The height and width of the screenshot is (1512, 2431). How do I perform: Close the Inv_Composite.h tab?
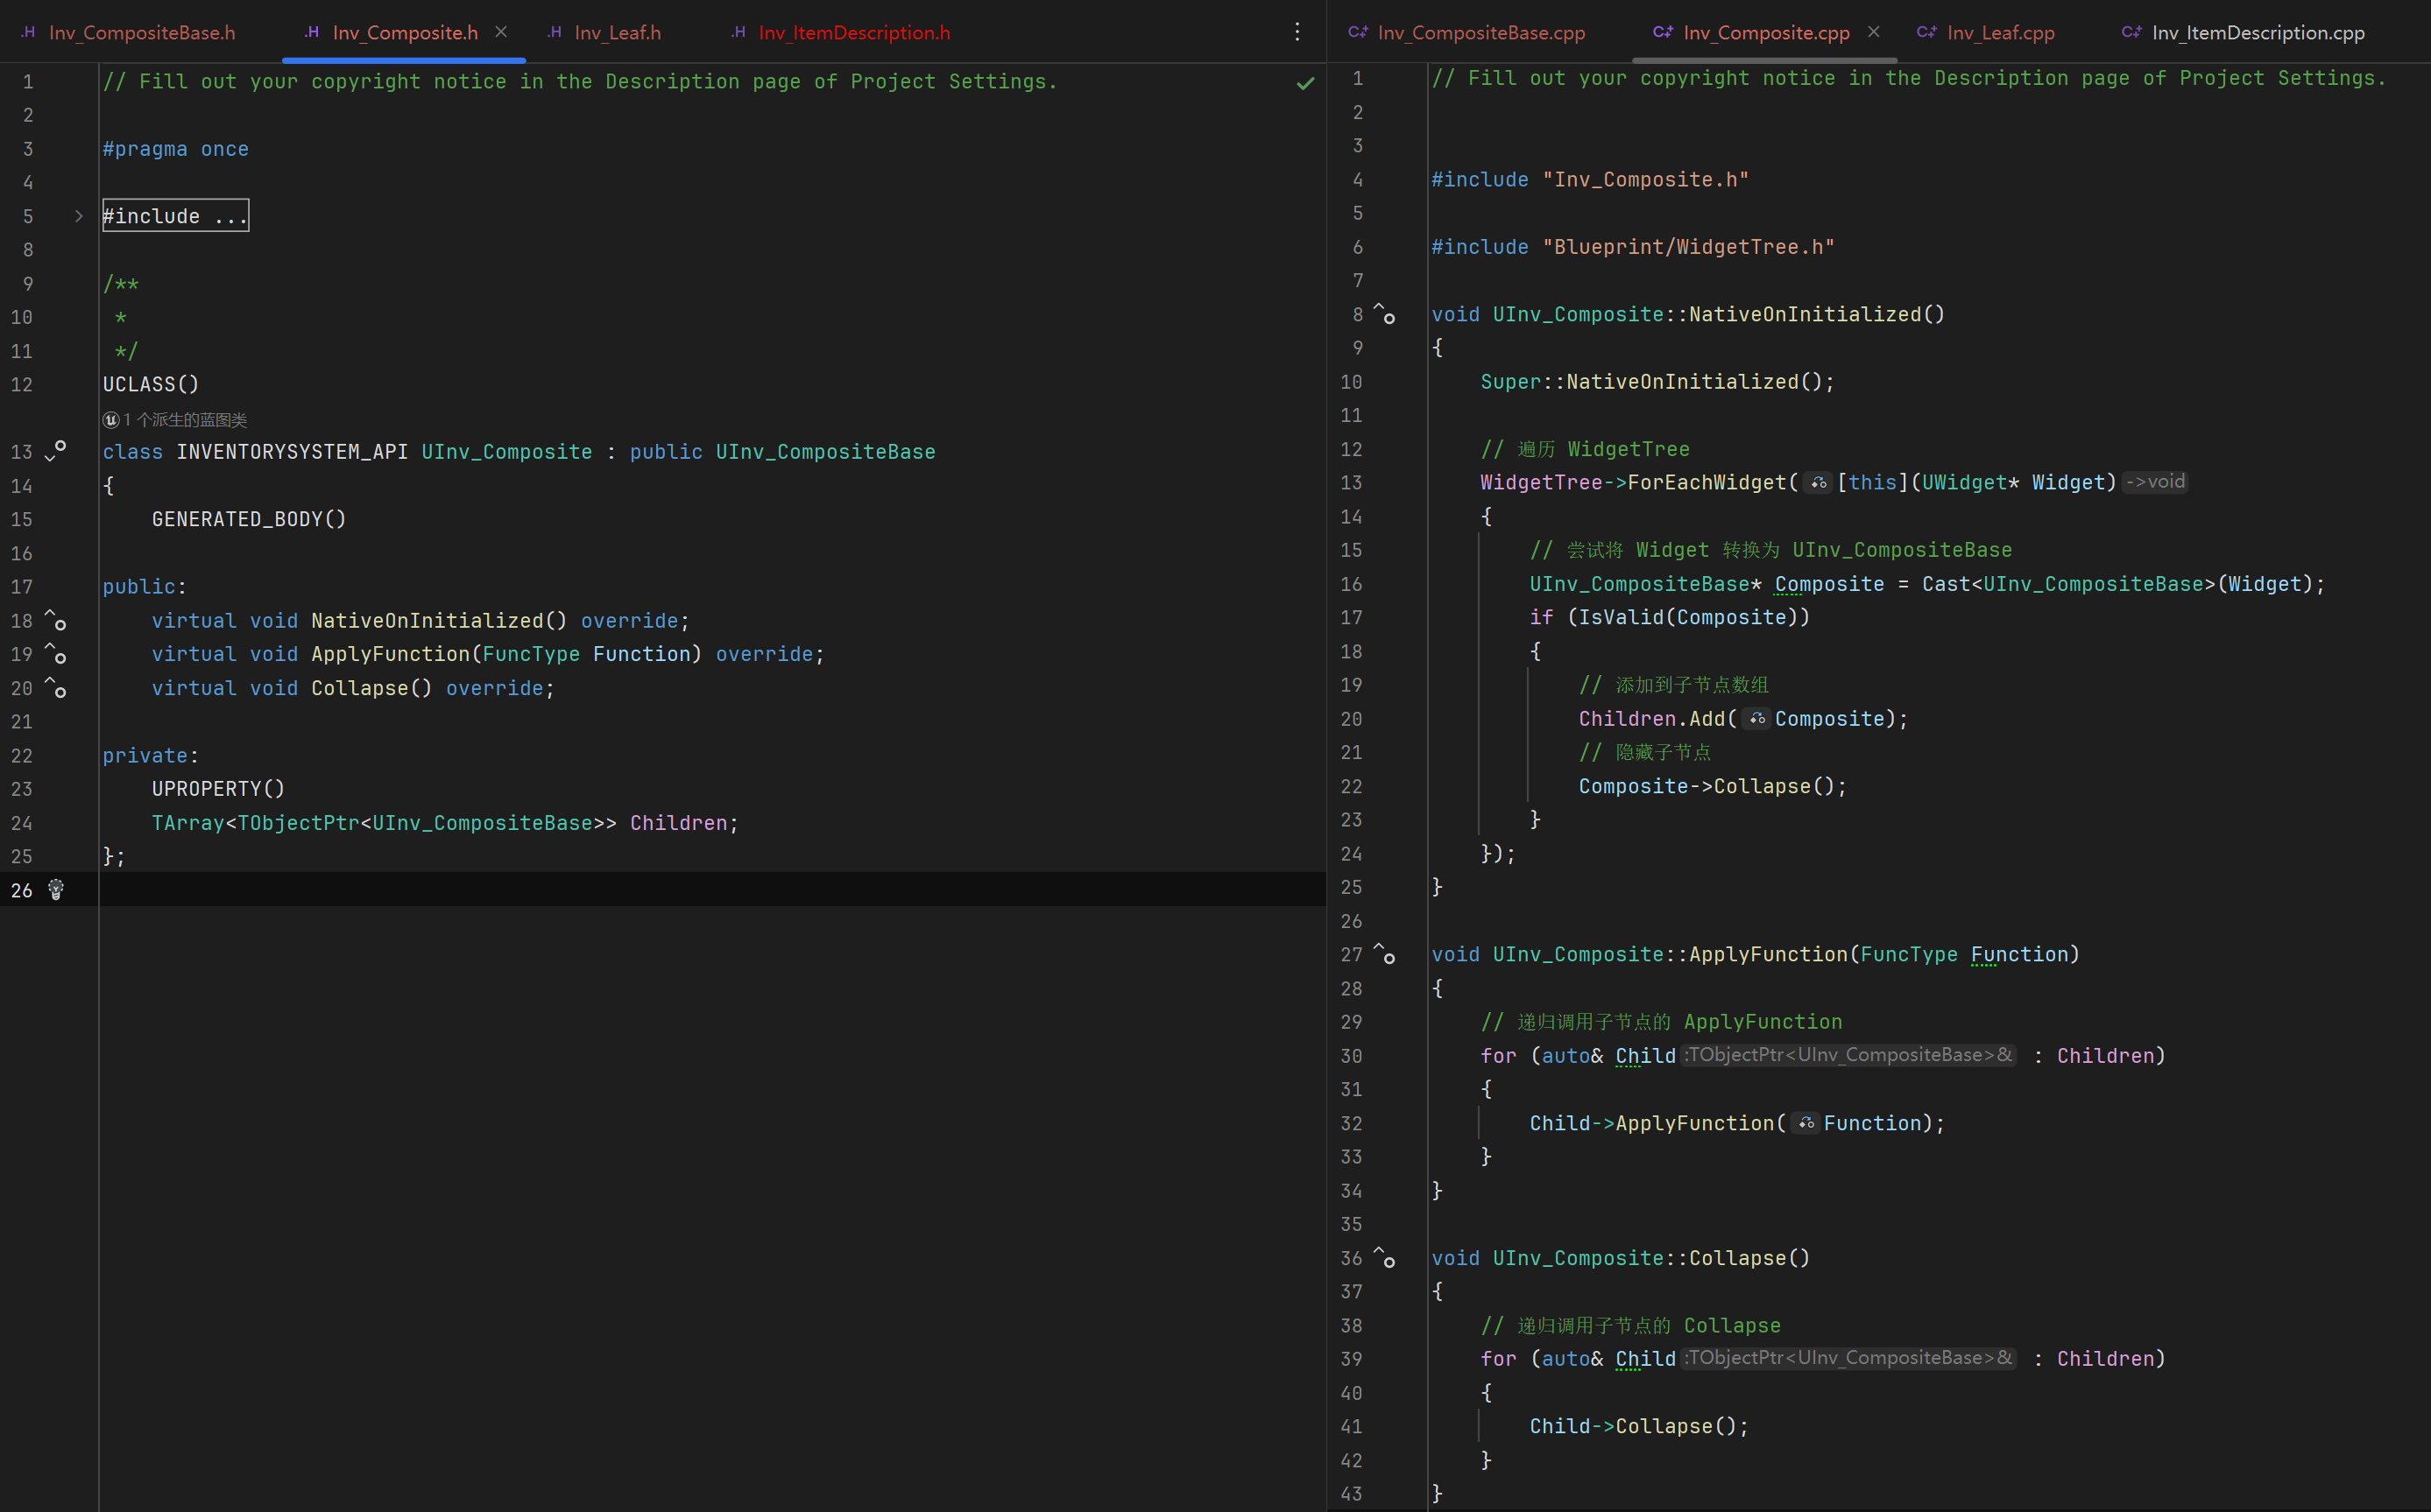point(501,32)
